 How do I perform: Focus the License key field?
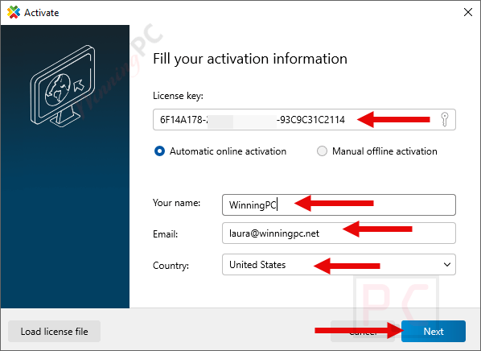pyautogui.click(x=304, y=119)
